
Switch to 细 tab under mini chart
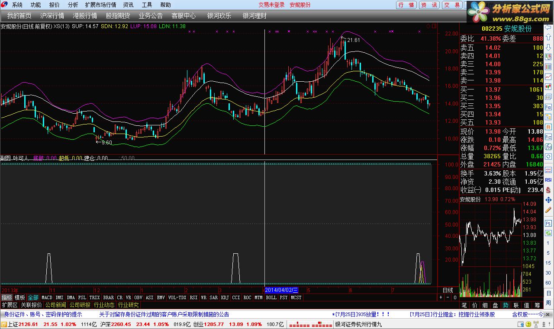485,305
